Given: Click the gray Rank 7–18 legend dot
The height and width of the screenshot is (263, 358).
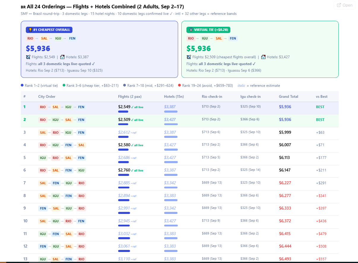Looking at the screenshot, I should [125, 85].
